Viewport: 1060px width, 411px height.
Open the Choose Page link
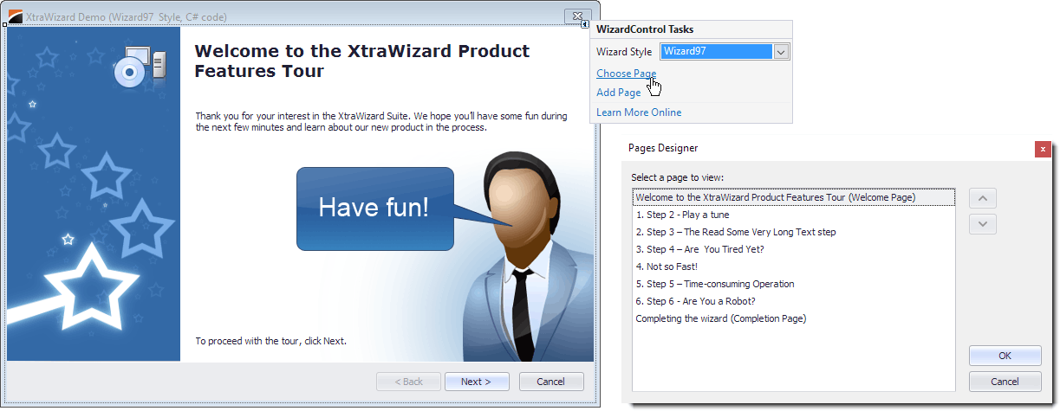(x=626, y=74)
